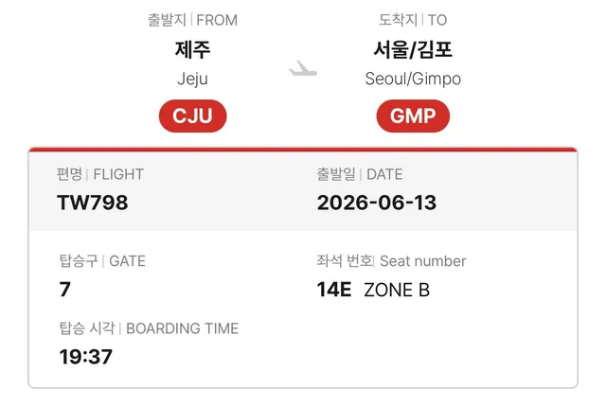Click the 출발일 DATE label

click(360, 174)
